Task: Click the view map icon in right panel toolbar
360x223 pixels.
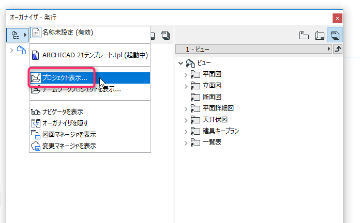Action: [304, 35]
